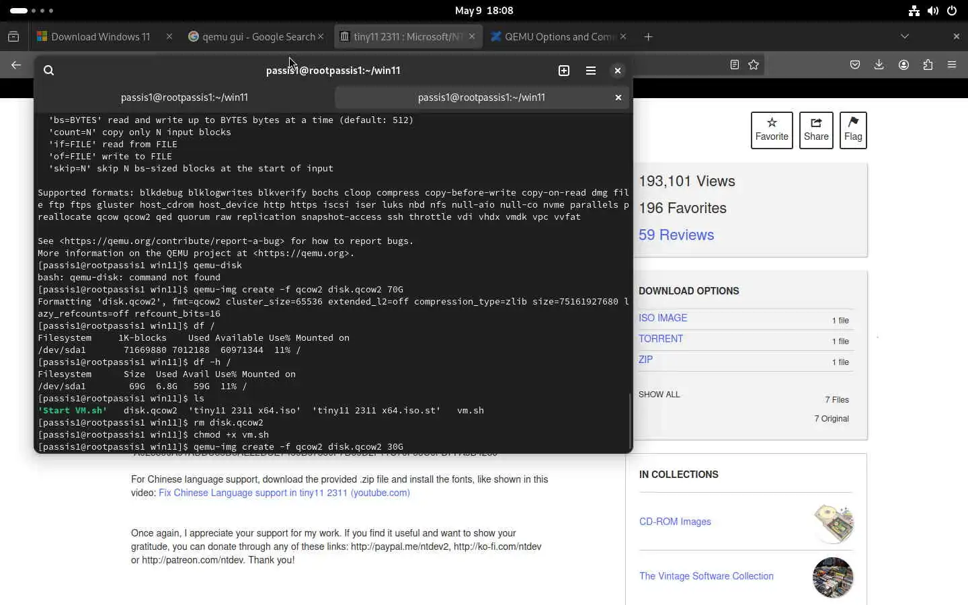This screenshot has width=968, height=605.
Task: Close the Firefox browser window
Action: pyautogui.click(x=957, y=37)
